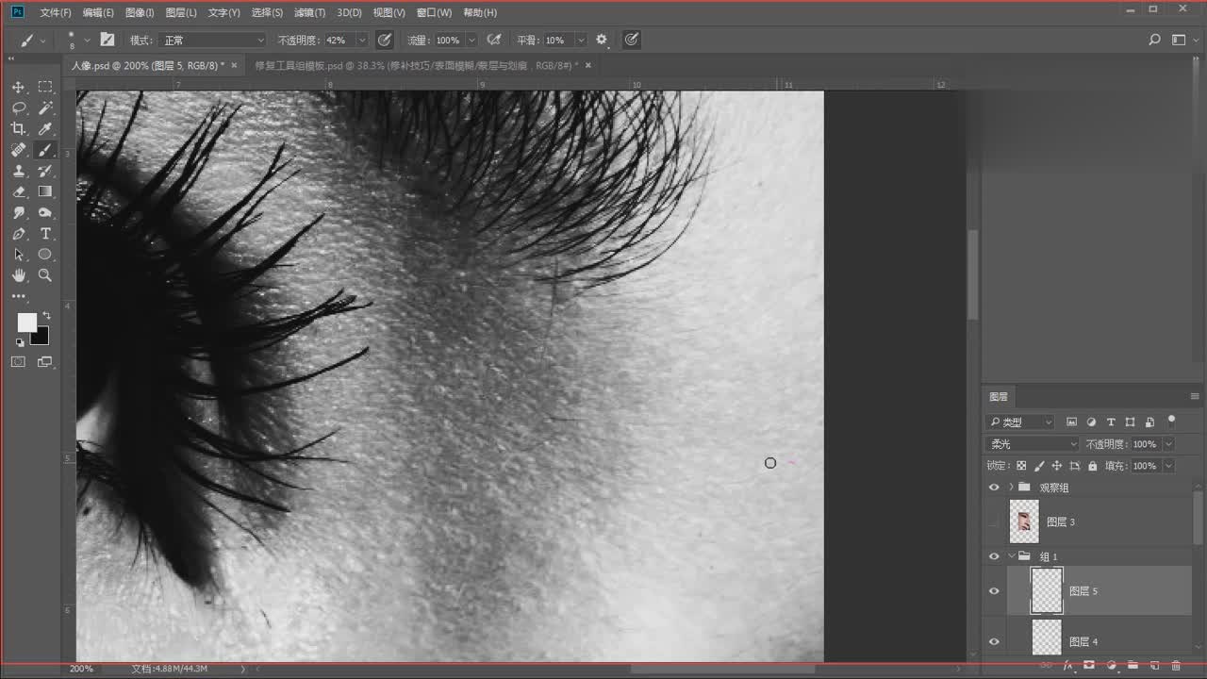Image resolution: width=1207 pixels, height=679 pixels.
Task: Open the Edit Toolbar three-dots button
Action: 19,296
